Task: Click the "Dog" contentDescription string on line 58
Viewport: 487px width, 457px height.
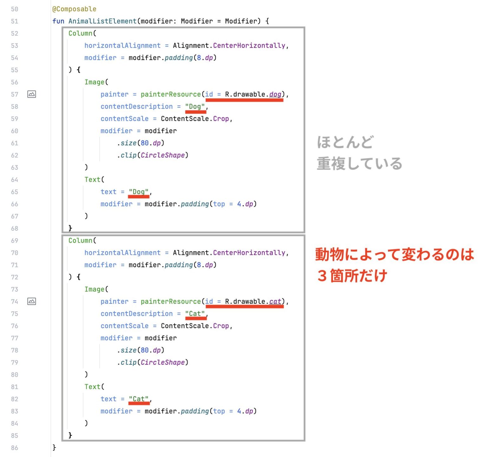Action: (x=195, y=107)
